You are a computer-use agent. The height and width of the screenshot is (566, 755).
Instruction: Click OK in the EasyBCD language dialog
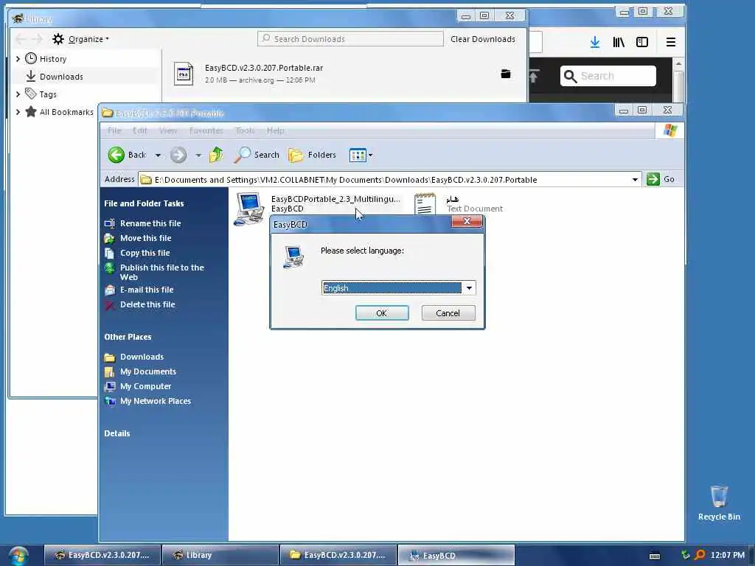pyautogui.click(x=382, y=313)
